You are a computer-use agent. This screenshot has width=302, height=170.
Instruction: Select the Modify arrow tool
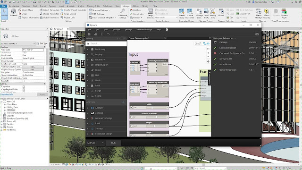pyautogui.click(x=4, y=13)
